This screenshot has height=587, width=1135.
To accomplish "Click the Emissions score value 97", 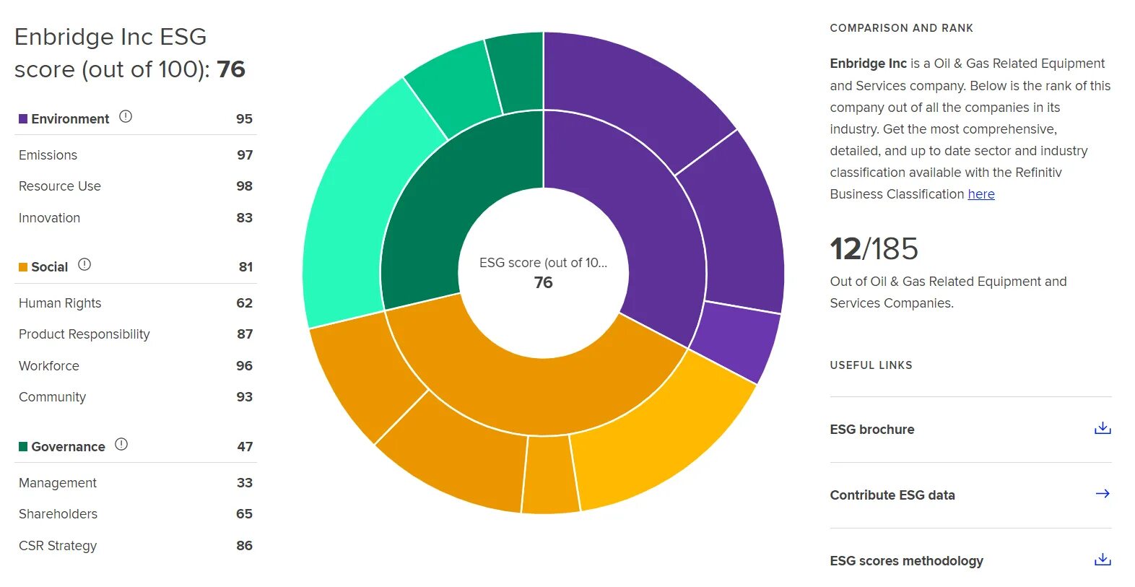I will click(245, 155).
